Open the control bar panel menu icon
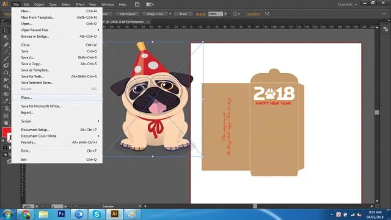 pyautogui.click(x=384, y=14)
